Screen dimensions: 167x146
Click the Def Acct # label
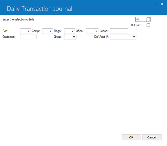[x=101, y=37]
